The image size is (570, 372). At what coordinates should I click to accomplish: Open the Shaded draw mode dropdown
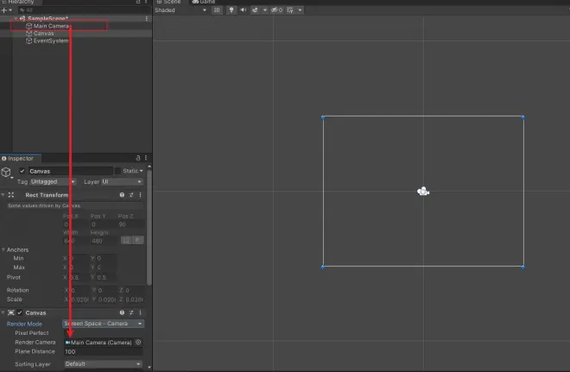[180, 10]
